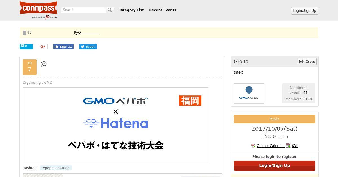Click the Hatena Bookmark B! button

pos(26,47)
